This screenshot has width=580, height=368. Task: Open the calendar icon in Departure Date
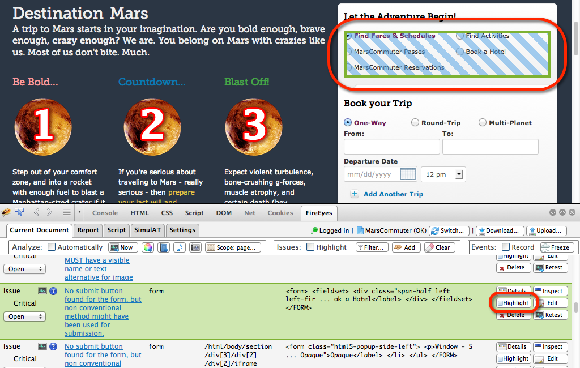point(408,174)
